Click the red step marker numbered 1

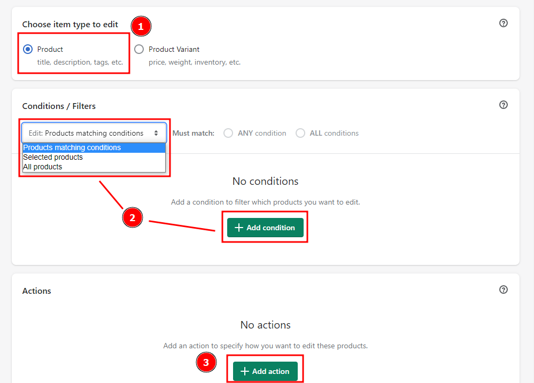coord(141,26)
